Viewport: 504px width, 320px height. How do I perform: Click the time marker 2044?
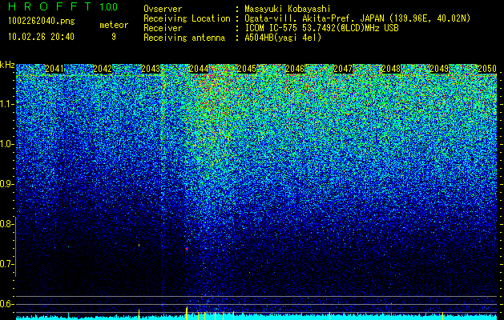pos(199,69)
